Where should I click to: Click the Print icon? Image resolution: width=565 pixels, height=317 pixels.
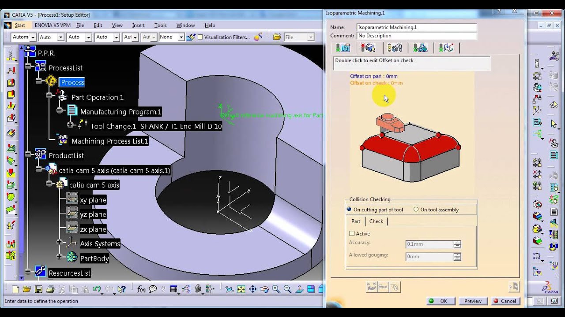click(50, 289)
